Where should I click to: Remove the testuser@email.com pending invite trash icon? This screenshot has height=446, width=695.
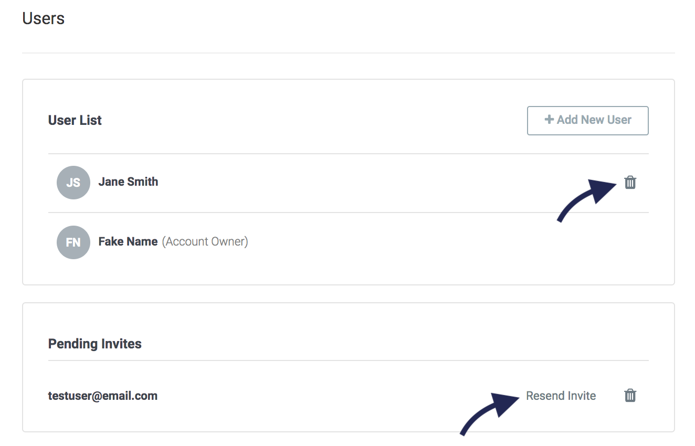pyautogui.click(x=630, y=396)
